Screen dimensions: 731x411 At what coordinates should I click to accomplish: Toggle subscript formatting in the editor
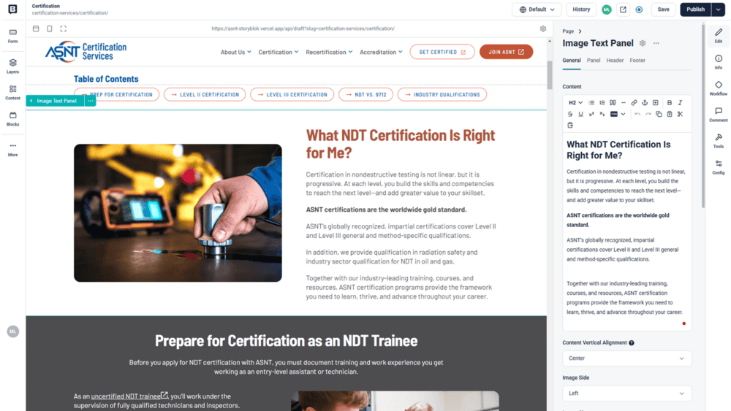point(602,114)
